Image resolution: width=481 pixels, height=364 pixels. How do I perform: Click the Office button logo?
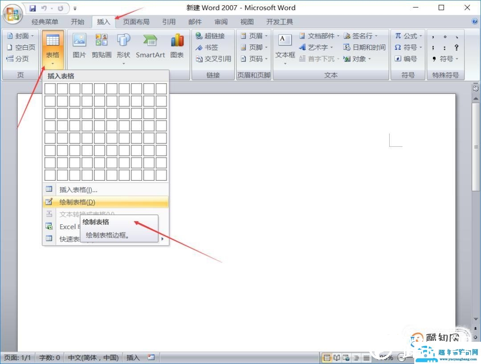[x=12, y=13]
